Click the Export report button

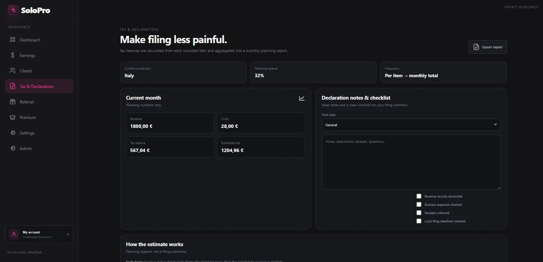pyautogui.click(x=487, y=47)
